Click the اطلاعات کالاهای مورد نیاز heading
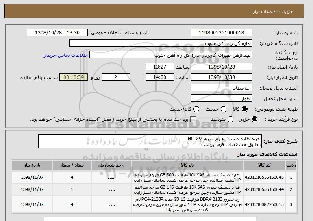The height and width of the screenshot is (221, 313). 267,154
